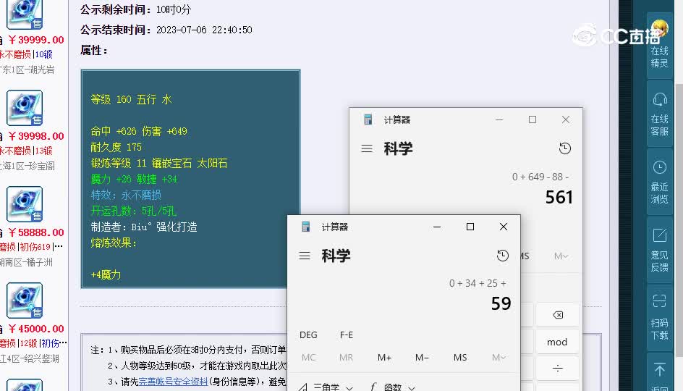683x391 pixels.
Task: Open history in back calculator window
Action: [565, 148]
